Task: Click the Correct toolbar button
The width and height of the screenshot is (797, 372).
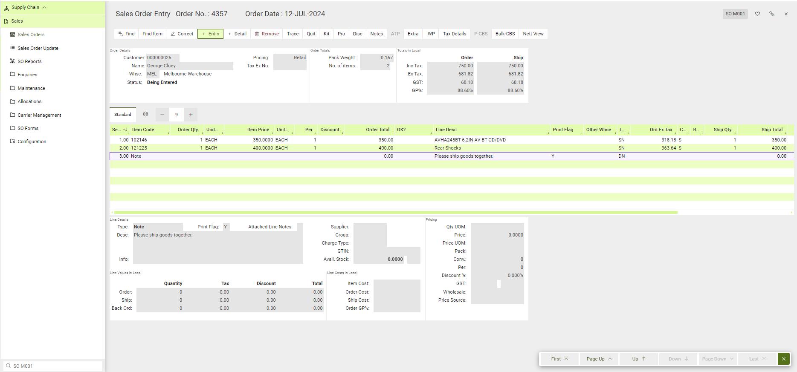Action: pyautogui.click(x=182, y=34)
